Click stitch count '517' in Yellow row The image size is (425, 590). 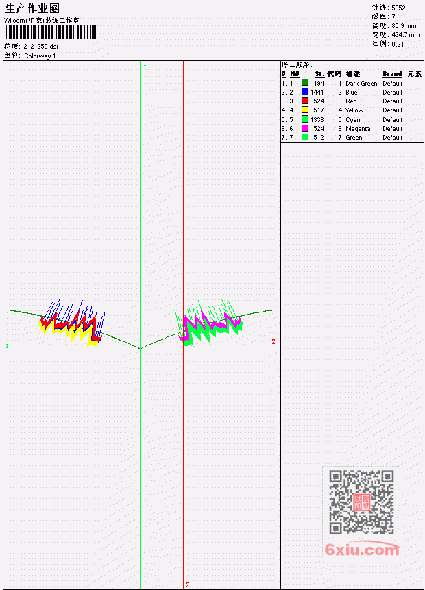coord(319,110)
